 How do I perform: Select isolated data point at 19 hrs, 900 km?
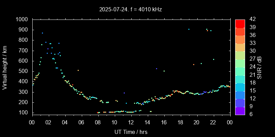(x=189, y=29)
